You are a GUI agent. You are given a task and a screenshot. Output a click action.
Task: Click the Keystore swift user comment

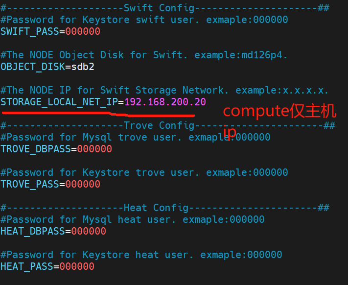[x=144, y=20]
